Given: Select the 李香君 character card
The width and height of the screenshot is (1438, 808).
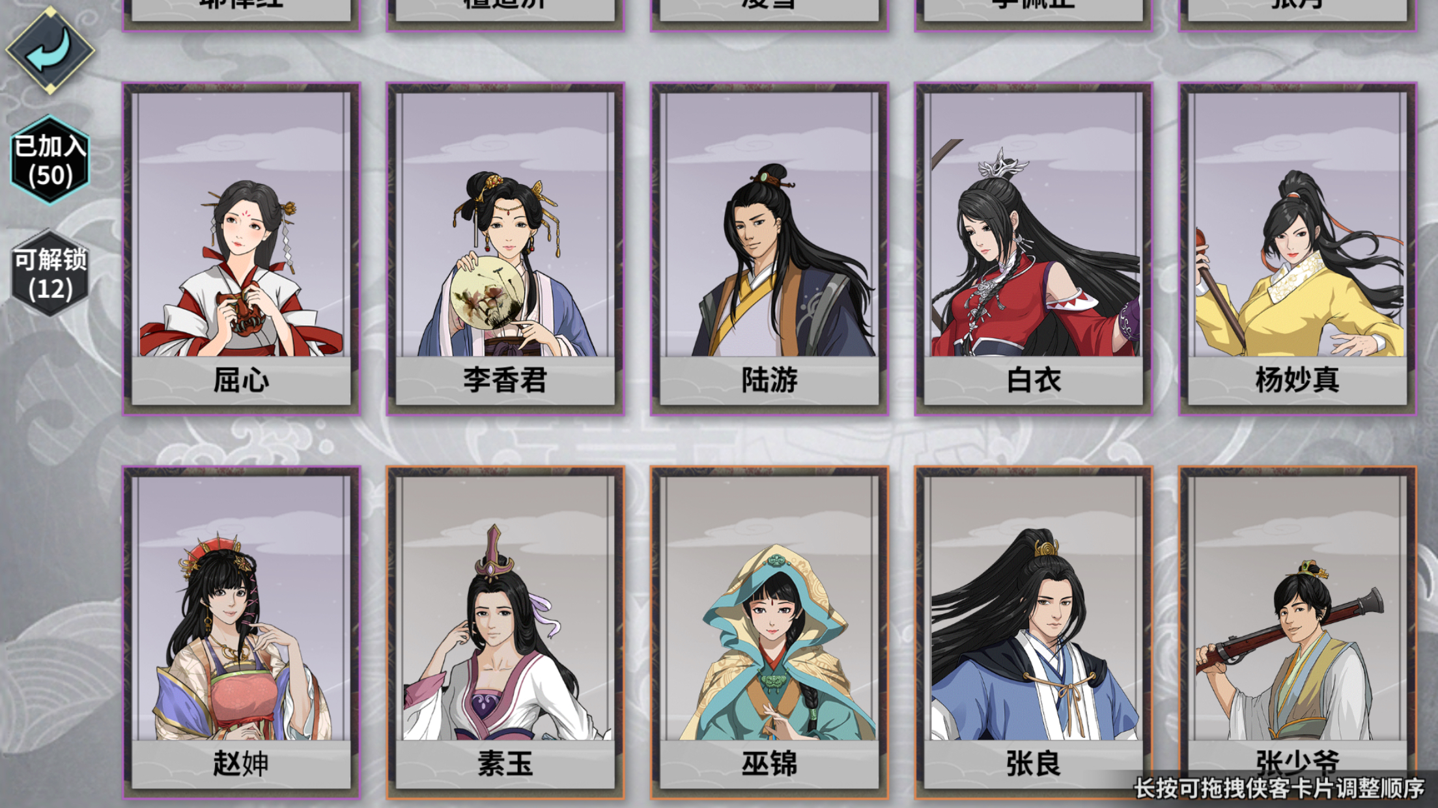Looking at the screenshot, I should [505, 249].
